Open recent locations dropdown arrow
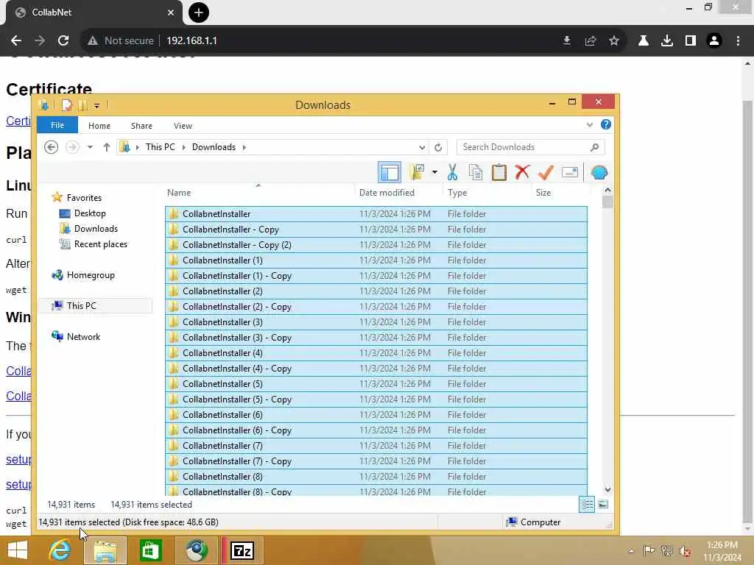The width and height of the screenshot is (754, 565). 90,147
